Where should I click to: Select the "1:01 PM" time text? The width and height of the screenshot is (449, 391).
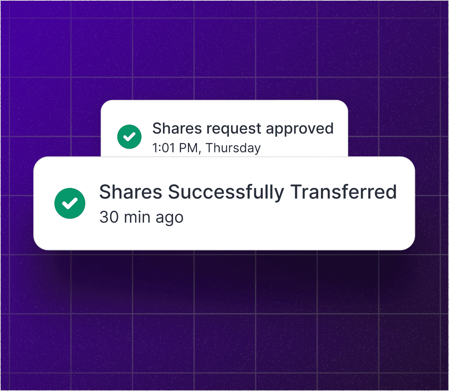[x=176, y=148]
